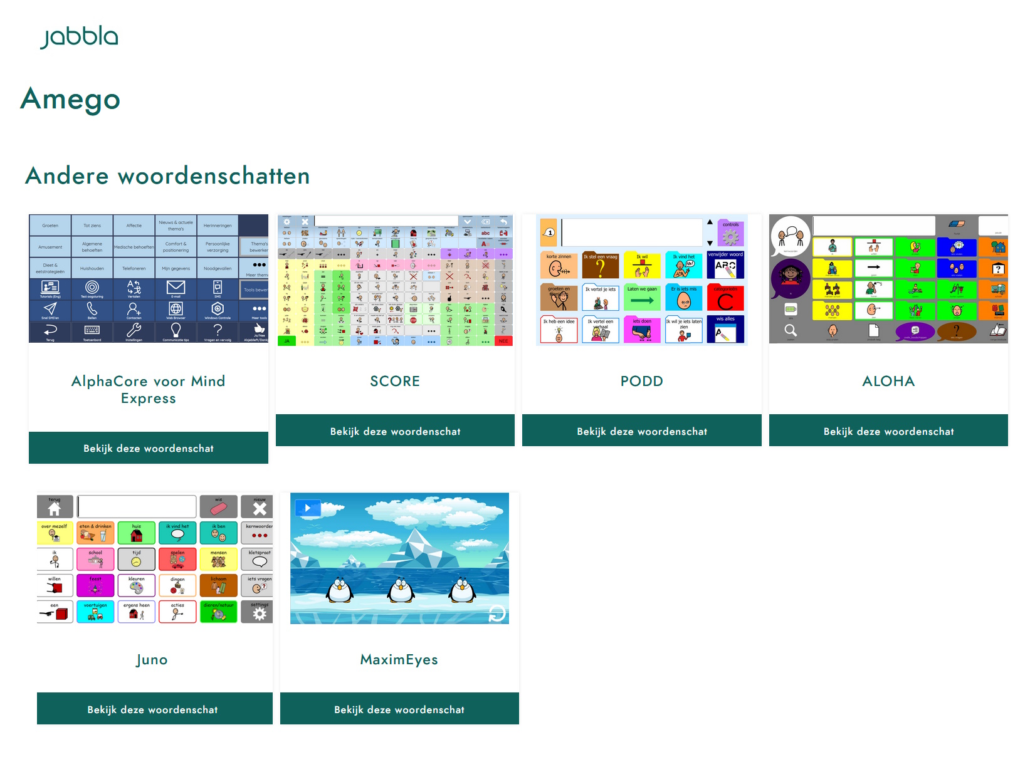Screen dimensions: 1030x767
Task: Open the 'AlphaCore voor Mind Express' title
Action: click(x=149, y=390)
